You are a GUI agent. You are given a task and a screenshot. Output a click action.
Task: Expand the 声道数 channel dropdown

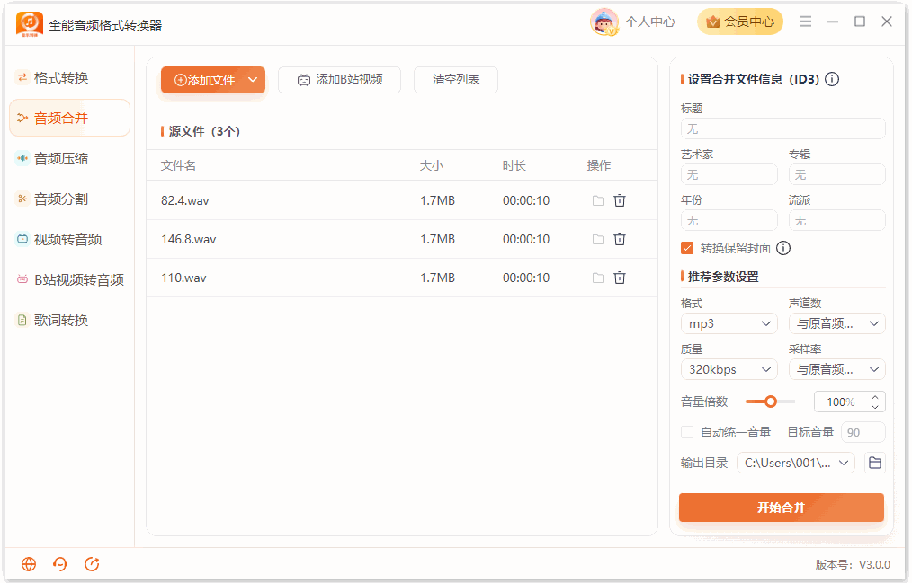pyautogui.click(x=837, y=323)
